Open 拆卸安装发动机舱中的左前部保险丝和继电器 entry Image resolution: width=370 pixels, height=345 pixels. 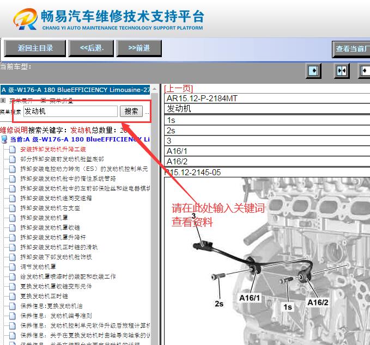85,188
